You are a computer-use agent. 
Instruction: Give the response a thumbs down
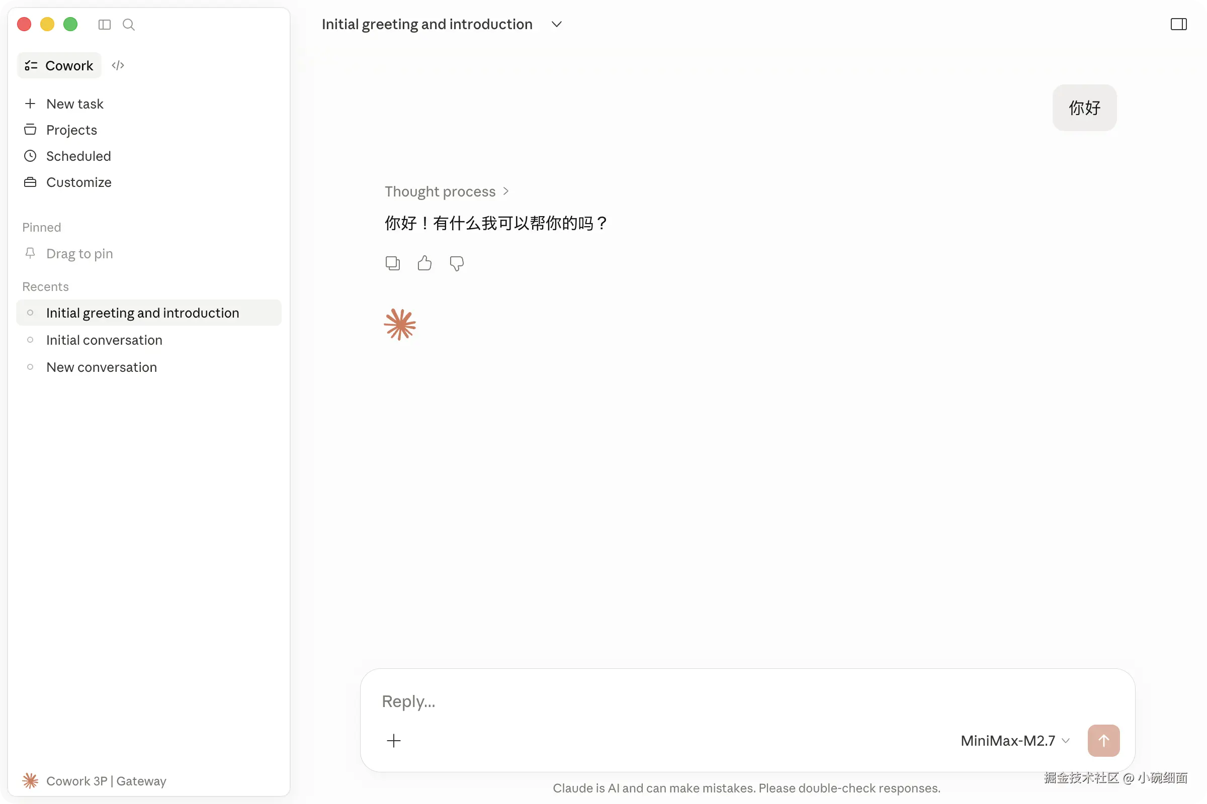point(456,263)
